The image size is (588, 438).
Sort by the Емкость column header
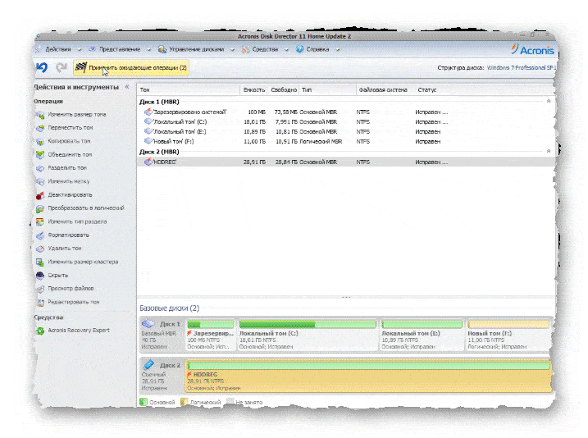[254, 89]
